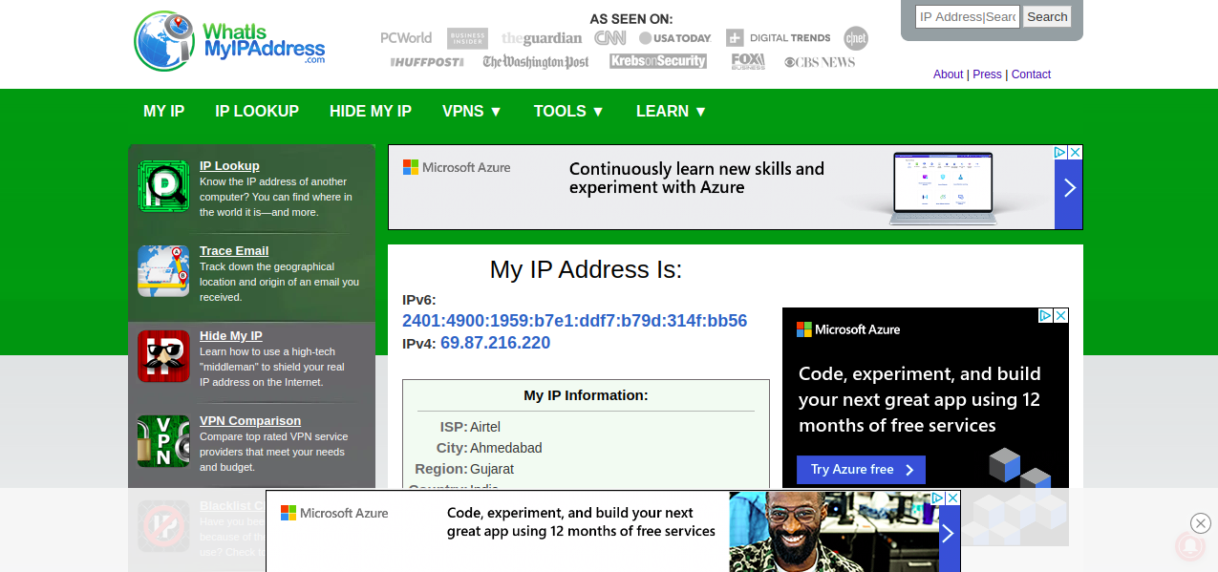The width and height of the screenshot is (1218, 572).
Task: Click the CNN logo
Action: click(x=609, y=38)
